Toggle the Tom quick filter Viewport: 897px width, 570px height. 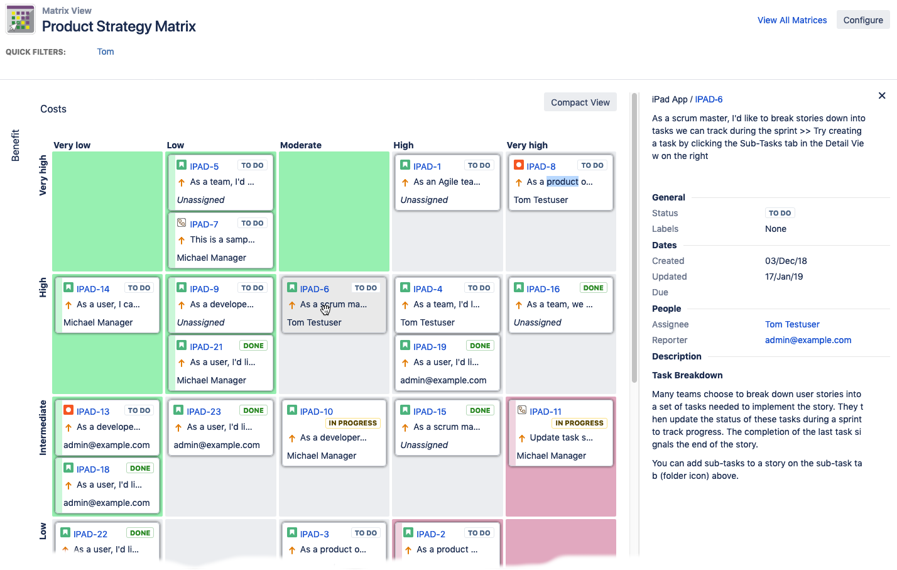coord(106,52)
